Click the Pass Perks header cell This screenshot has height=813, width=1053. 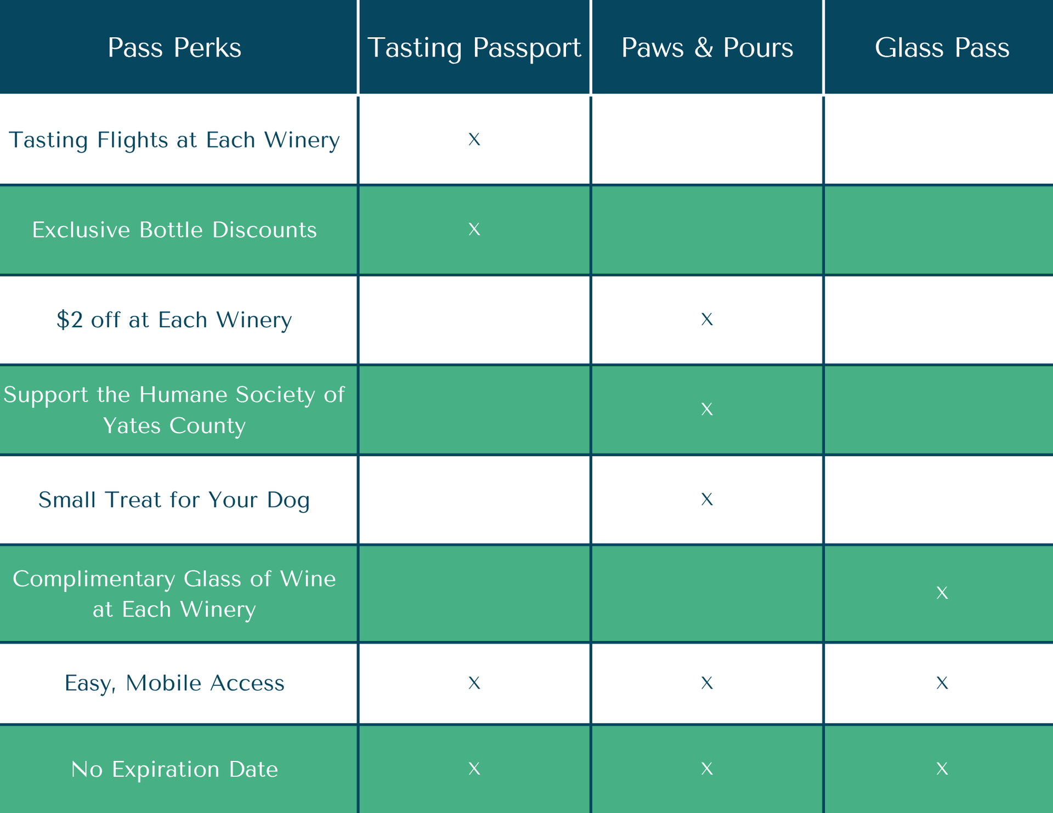tap(174, 48)
